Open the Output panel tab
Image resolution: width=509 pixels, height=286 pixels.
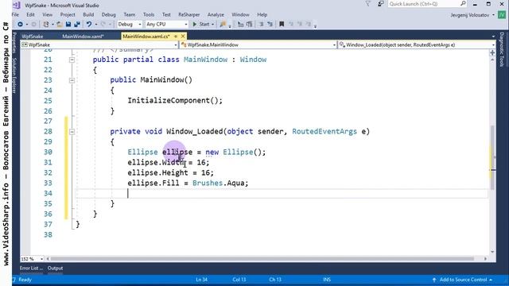coord(55,269)
